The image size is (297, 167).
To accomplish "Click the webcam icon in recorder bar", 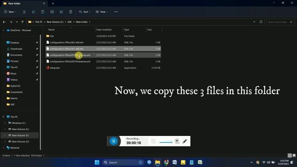I will [x=177, y=141].
